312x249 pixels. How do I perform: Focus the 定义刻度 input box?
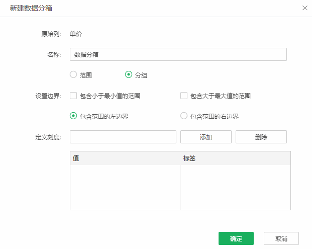click(123, 137)
